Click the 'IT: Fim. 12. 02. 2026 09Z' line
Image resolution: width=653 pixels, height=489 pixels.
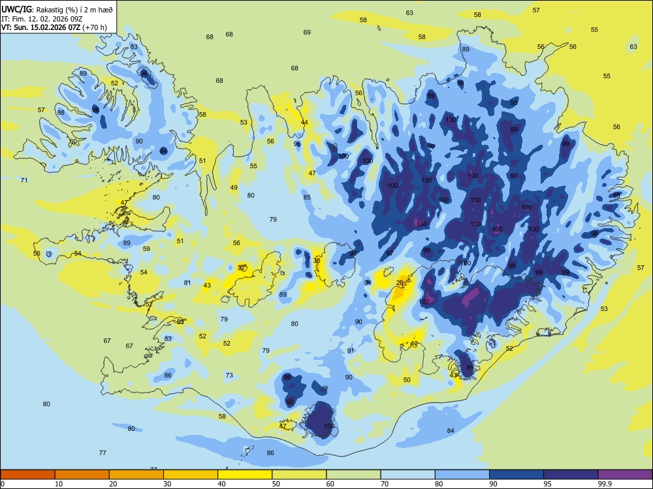coord(42,19)
